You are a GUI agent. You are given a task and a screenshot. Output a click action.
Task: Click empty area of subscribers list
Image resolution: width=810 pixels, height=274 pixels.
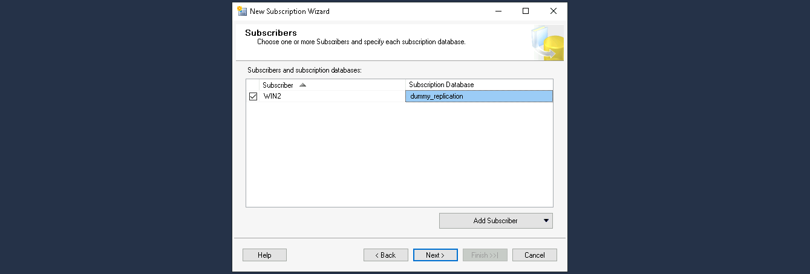coord(399,157)
